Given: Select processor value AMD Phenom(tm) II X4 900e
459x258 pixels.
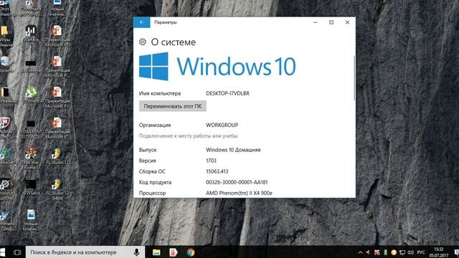Looking at the screenshot, I should tap(239, 193).
